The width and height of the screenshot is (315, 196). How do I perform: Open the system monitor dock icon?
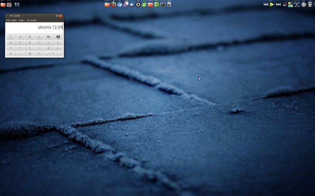tap(163, 4)
